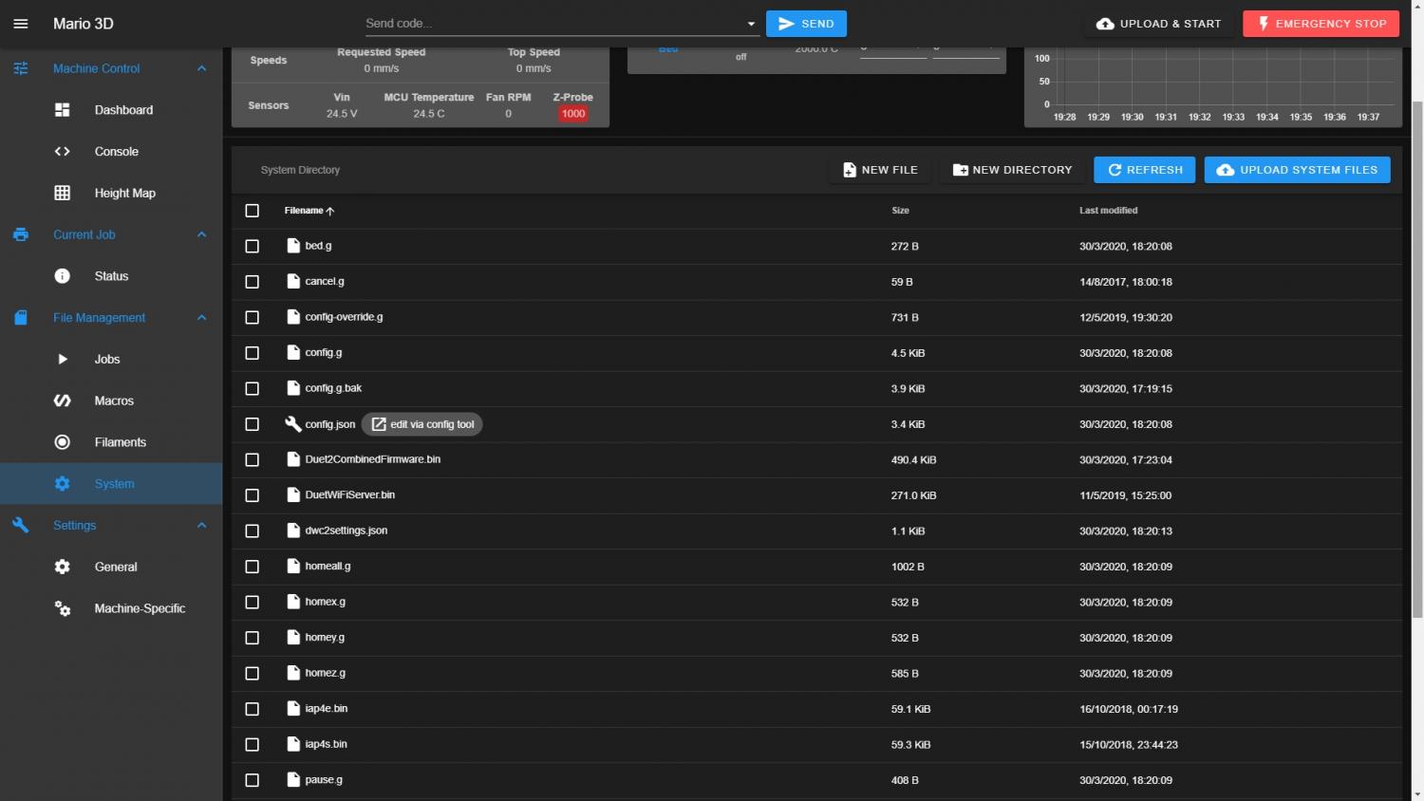Collapse the Machine Control section
1424x801 pixels.
tap(201, 68)
